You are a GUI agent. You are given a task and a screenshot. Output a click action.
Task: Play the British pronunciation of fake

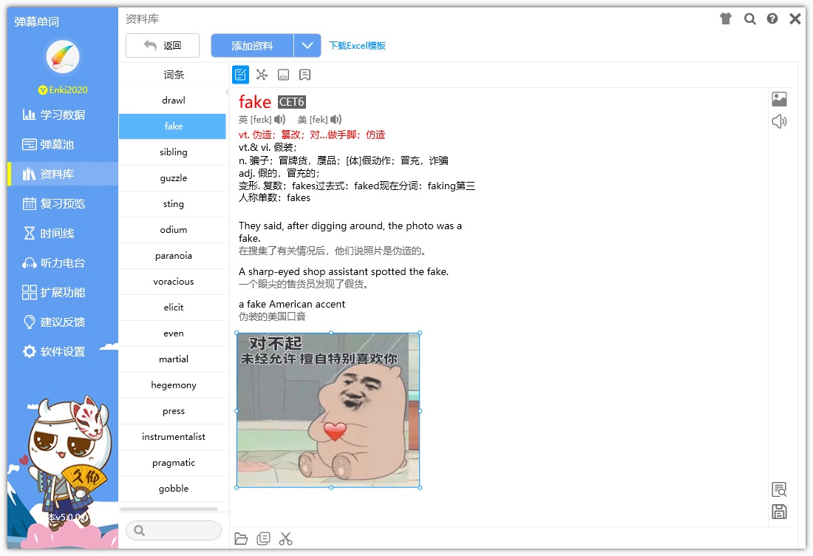coord(279,120)
